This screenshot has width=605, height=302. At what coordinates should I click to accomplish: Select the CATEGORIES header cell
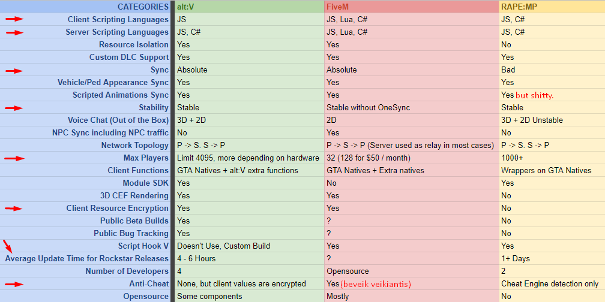pos(85,7)
